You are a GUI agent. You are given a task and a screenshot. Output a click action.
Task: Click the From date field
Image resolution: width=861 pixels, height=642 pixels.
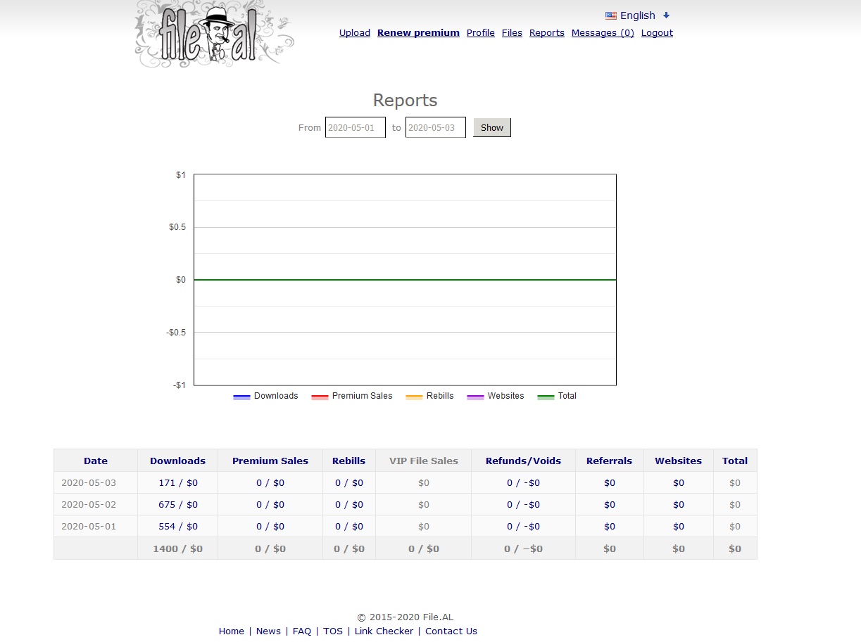[355, 127]
